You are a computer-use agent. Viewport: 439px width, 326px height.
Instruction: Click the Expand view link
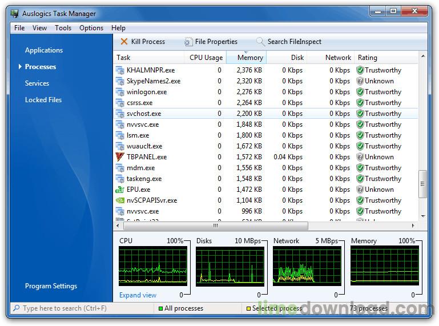tap(138, 295)
